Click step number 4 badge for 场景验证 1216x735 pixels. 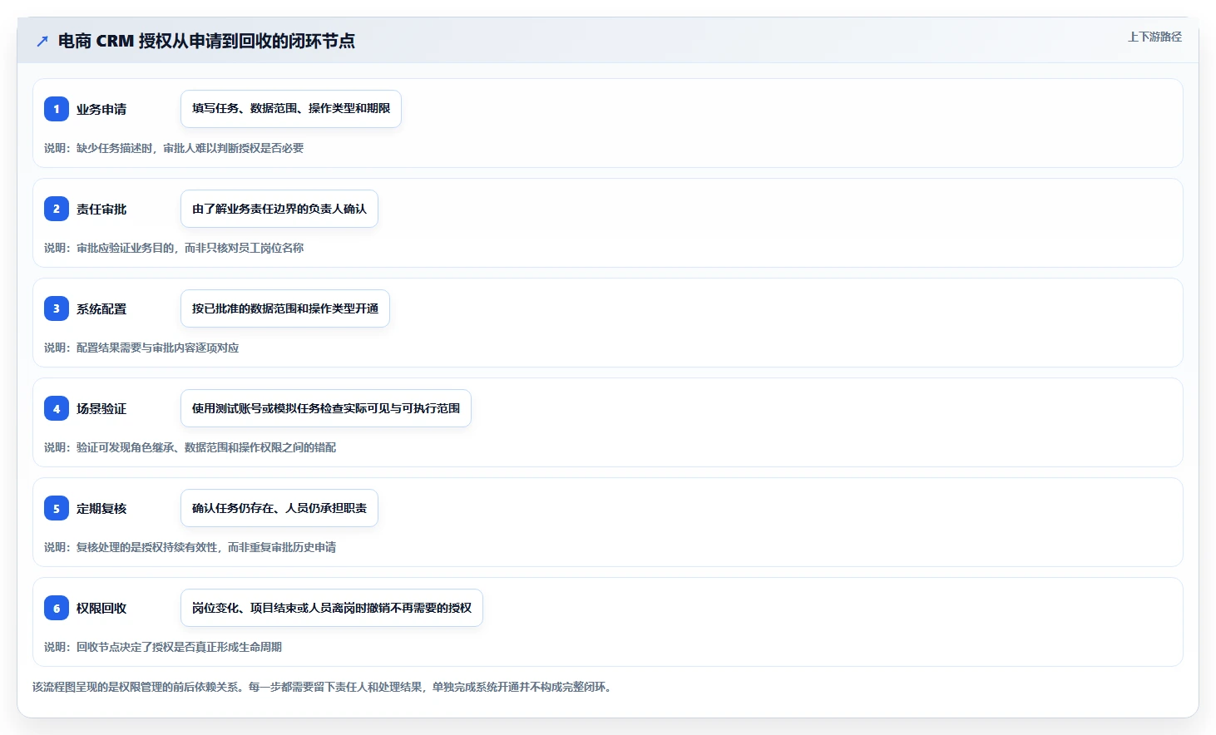tap(57, 408)
